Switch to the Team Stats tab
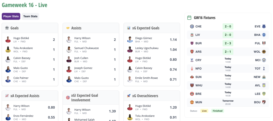 click(x=30, y=16)
